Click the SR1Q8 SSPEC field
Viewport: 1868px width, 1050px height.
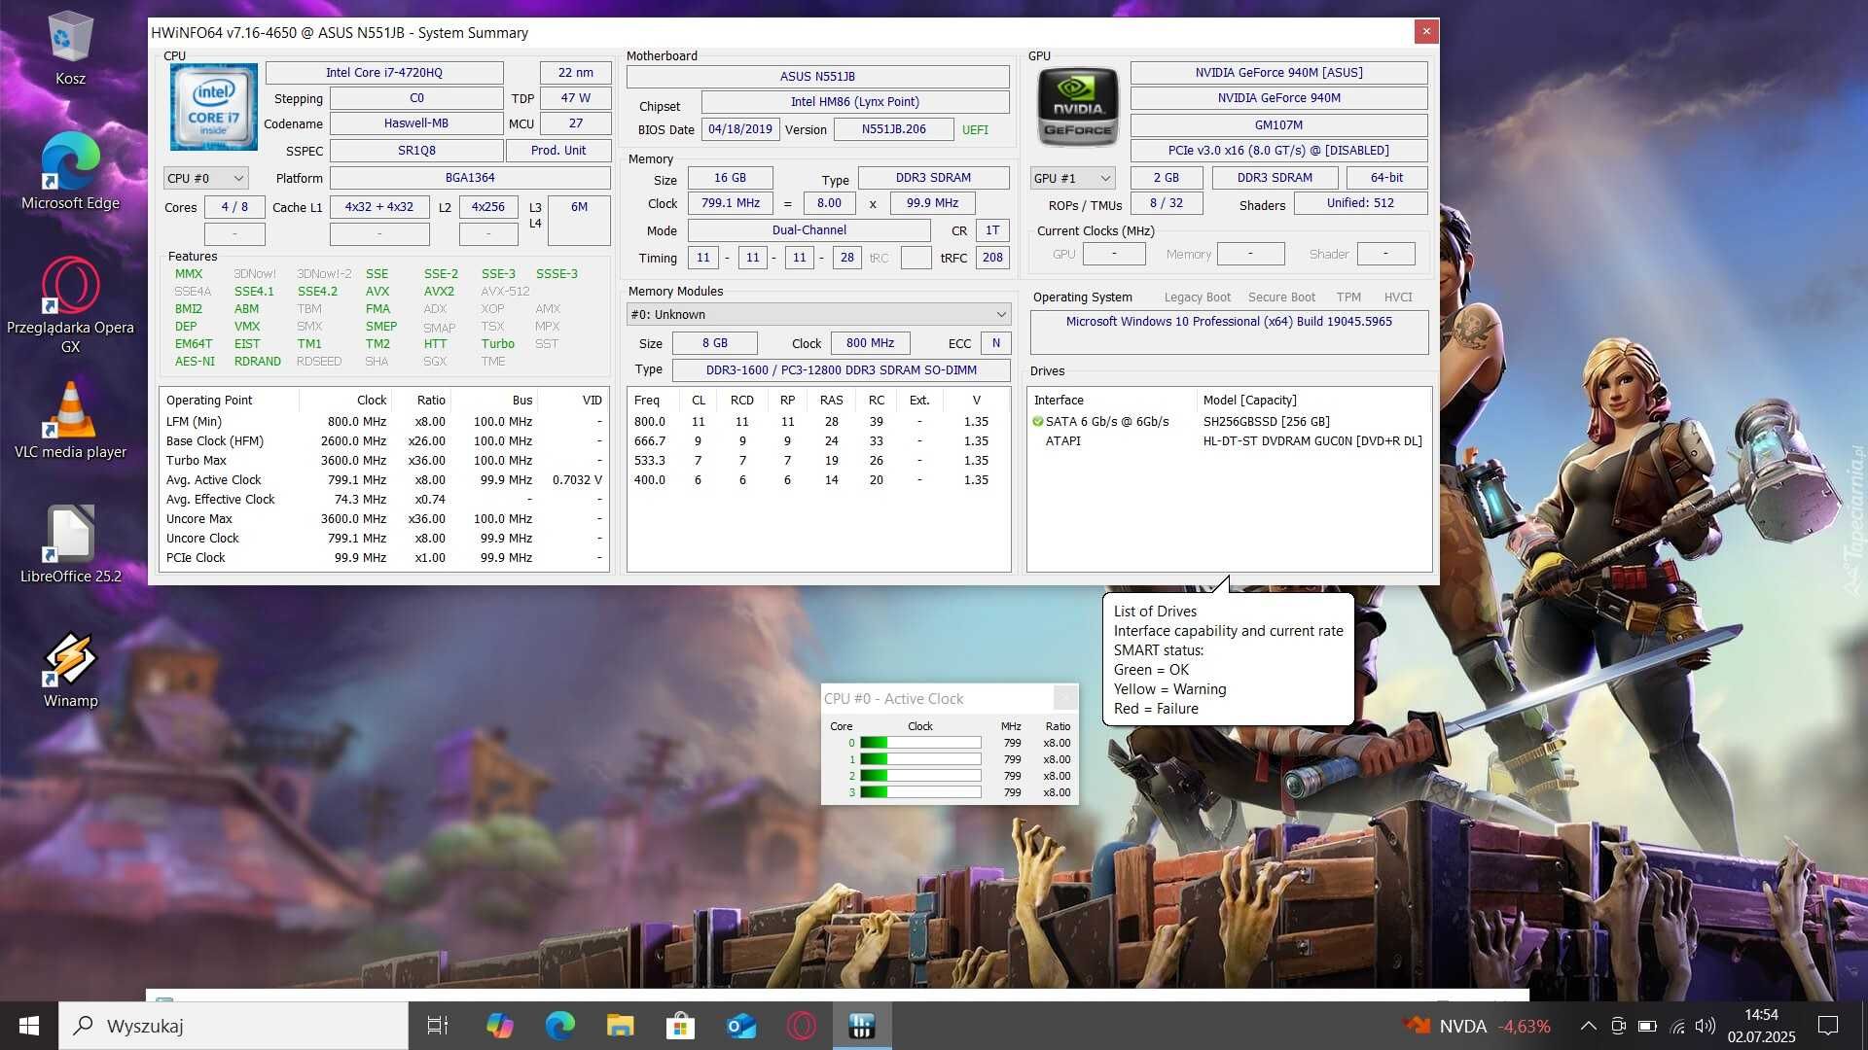click(416, 151)
